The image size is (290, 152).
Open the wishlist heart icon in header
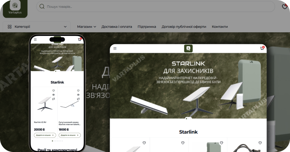285,7
